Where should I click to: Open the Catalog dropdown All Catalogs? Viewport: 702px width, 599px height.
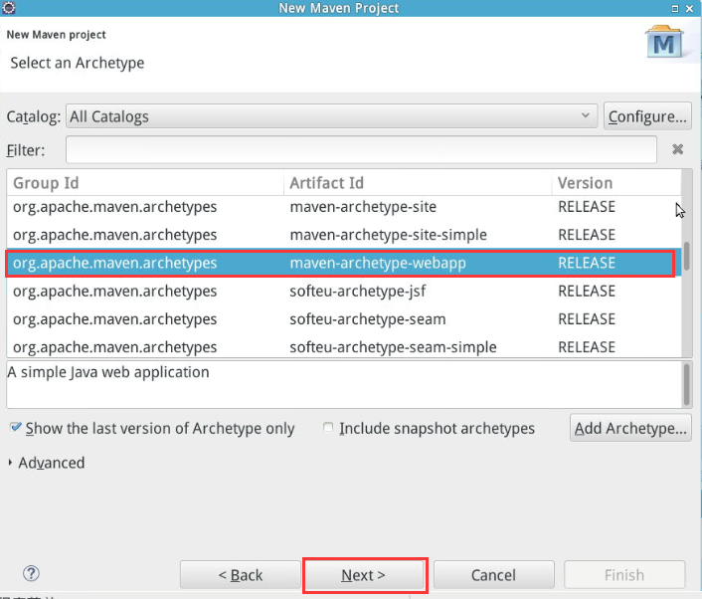[x=331, y=116]
